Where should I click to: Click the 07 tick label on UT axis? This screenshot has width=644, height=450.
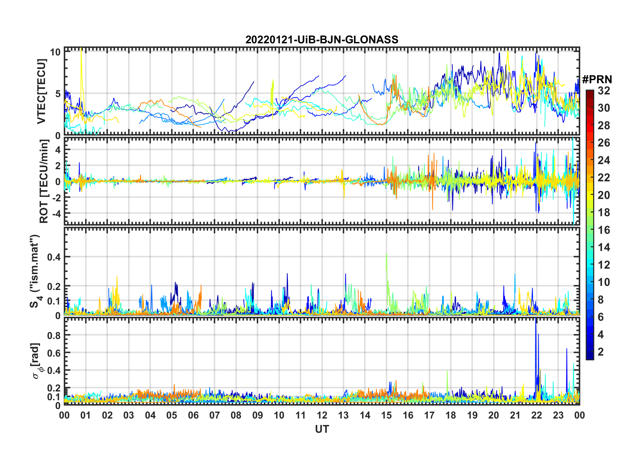click(x=215, y=415)
